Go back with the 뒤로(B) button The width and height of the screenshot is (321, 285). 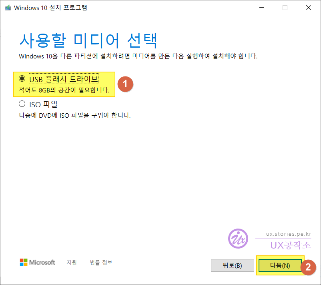232,265
